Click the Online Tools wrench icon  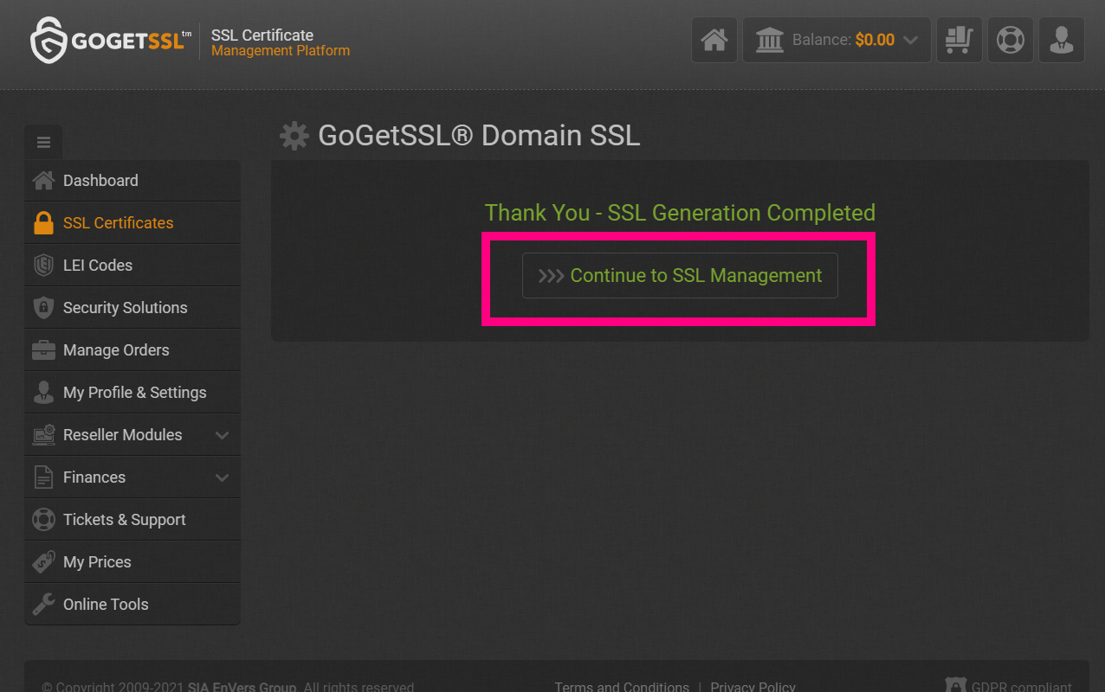point(43,605)
